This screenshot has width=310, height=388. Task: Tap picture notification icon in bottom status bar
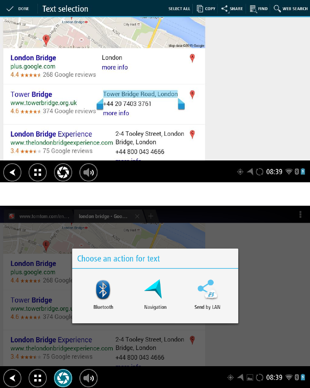tap(250, 377)
